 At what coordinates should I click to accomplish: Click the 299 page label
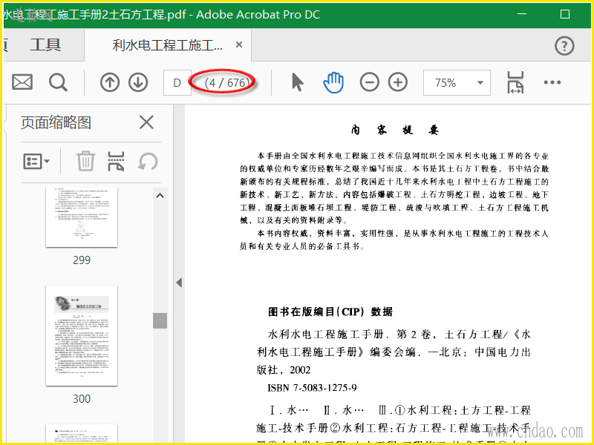82,260
